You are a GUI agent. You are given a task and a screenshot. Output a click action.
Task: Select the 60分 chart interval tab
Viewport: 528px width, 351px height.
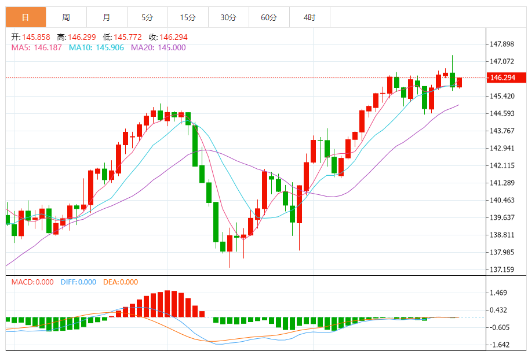tap(269, 17)
